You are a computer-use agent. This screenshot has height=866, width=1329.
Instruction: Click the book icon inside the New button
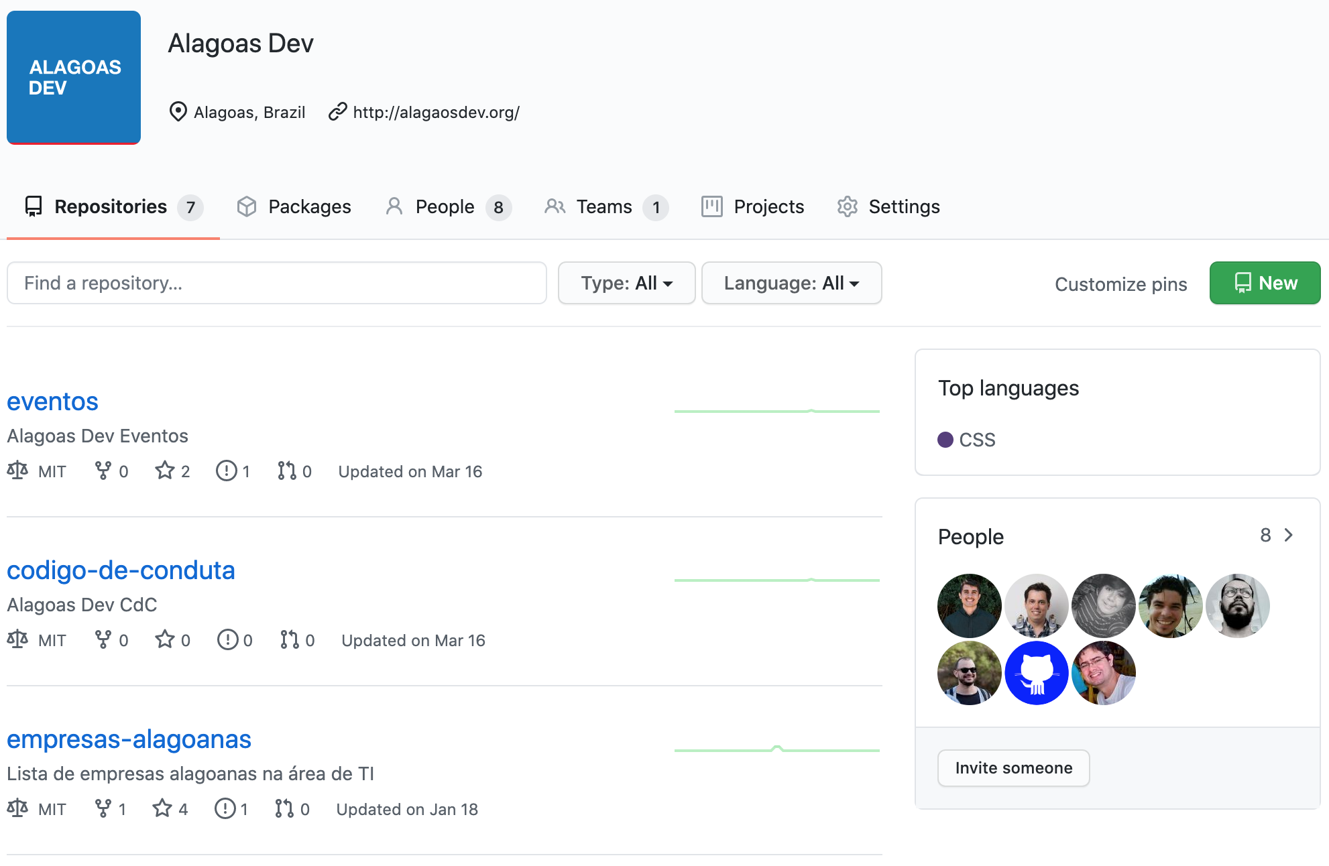click(1243, 283)
